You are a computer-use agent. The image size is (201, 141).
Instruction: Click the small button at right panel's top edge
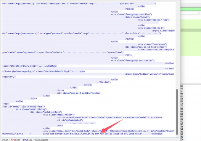(199, 13)
